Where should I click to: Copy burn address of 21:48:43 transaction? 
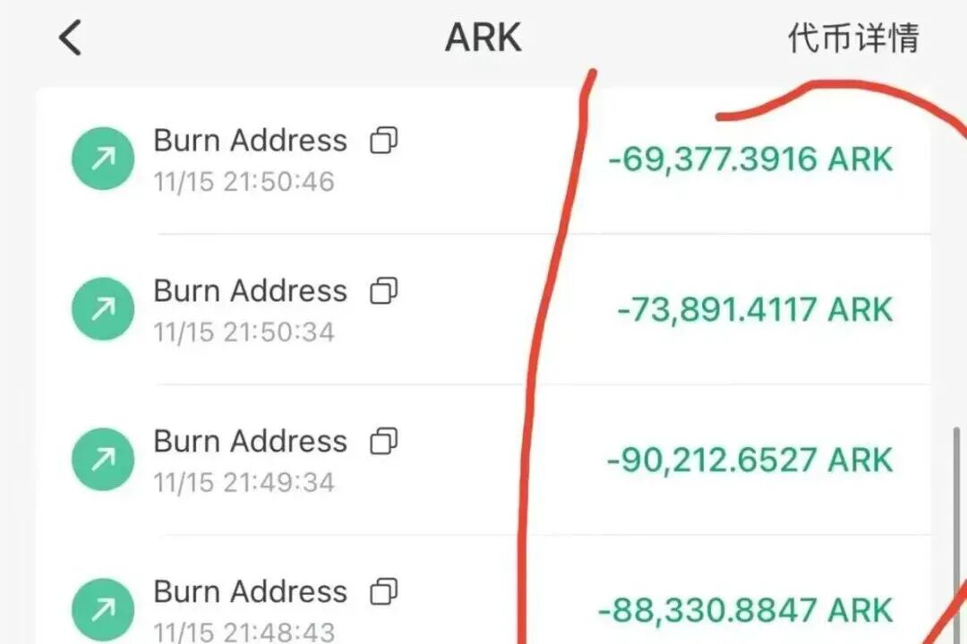point(383,591)
